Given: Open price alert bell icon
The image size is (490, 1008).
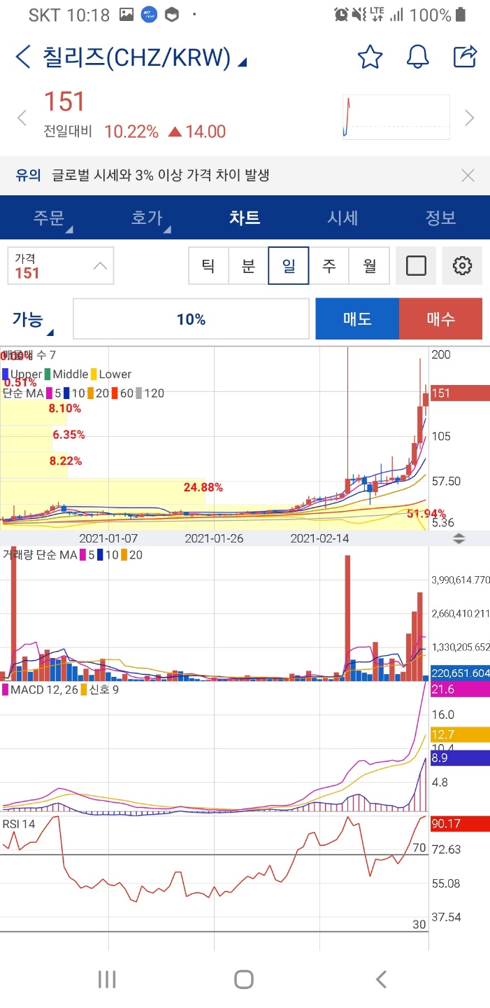Looking at the screenshot, I should pos(417,57).
